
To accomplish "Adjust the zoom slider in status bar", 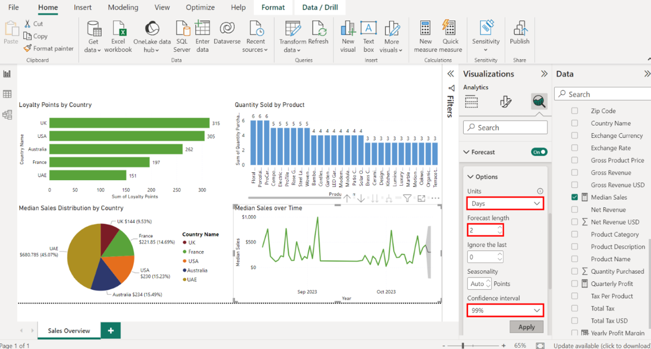I will 463,345.
